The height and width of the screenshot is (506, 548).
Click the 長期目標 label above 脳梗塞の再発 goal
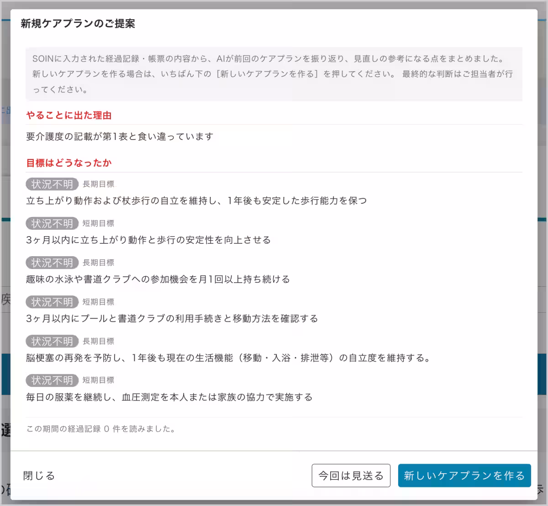pyautogui.click(x=98, y=341)
